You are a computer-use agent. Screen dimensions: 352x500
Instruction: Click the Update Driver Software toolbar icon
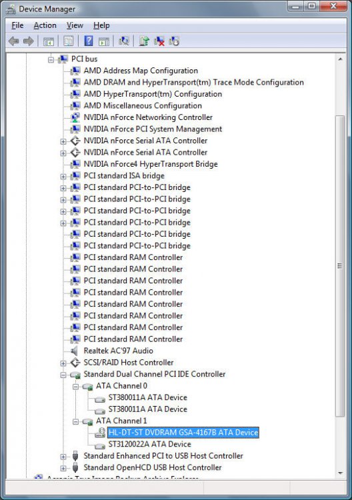pyautogui.click(x=144, y=41)
